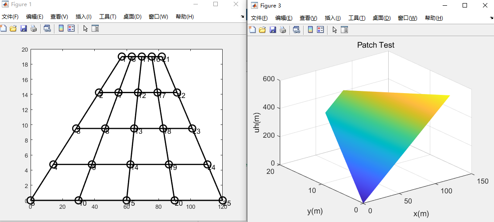Minimize the Figure 1 window
The image size is (494, 222).
pyautogui.click(x=196, y=4)
